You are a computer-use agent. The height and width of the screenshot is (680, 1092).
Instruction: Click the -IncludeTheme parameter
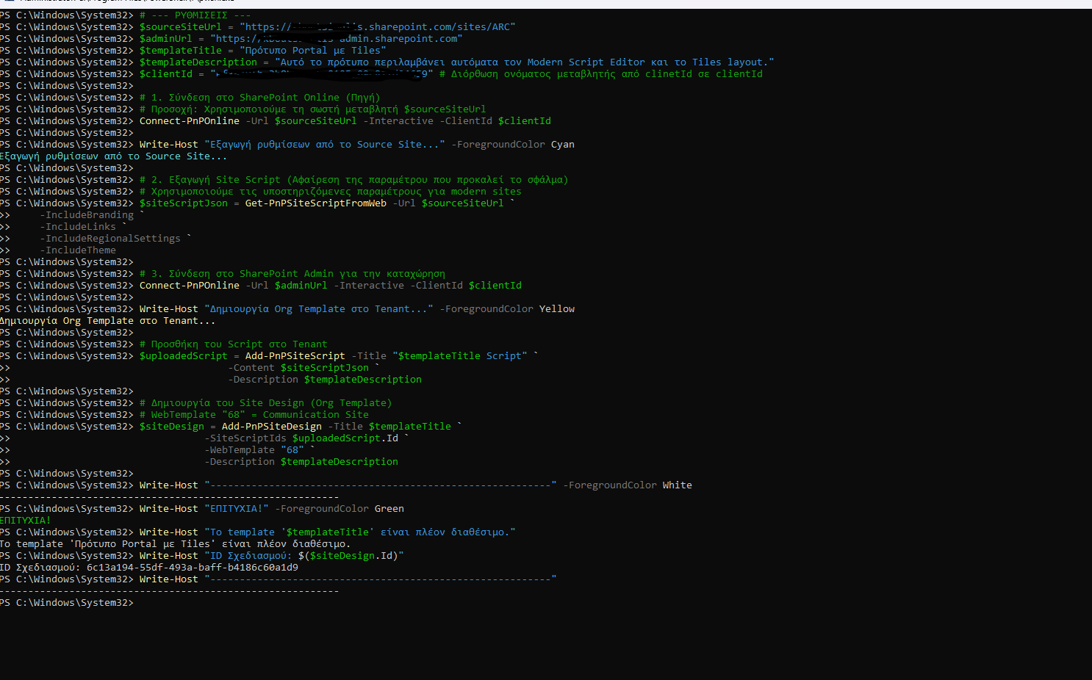(x=78, y=250)
